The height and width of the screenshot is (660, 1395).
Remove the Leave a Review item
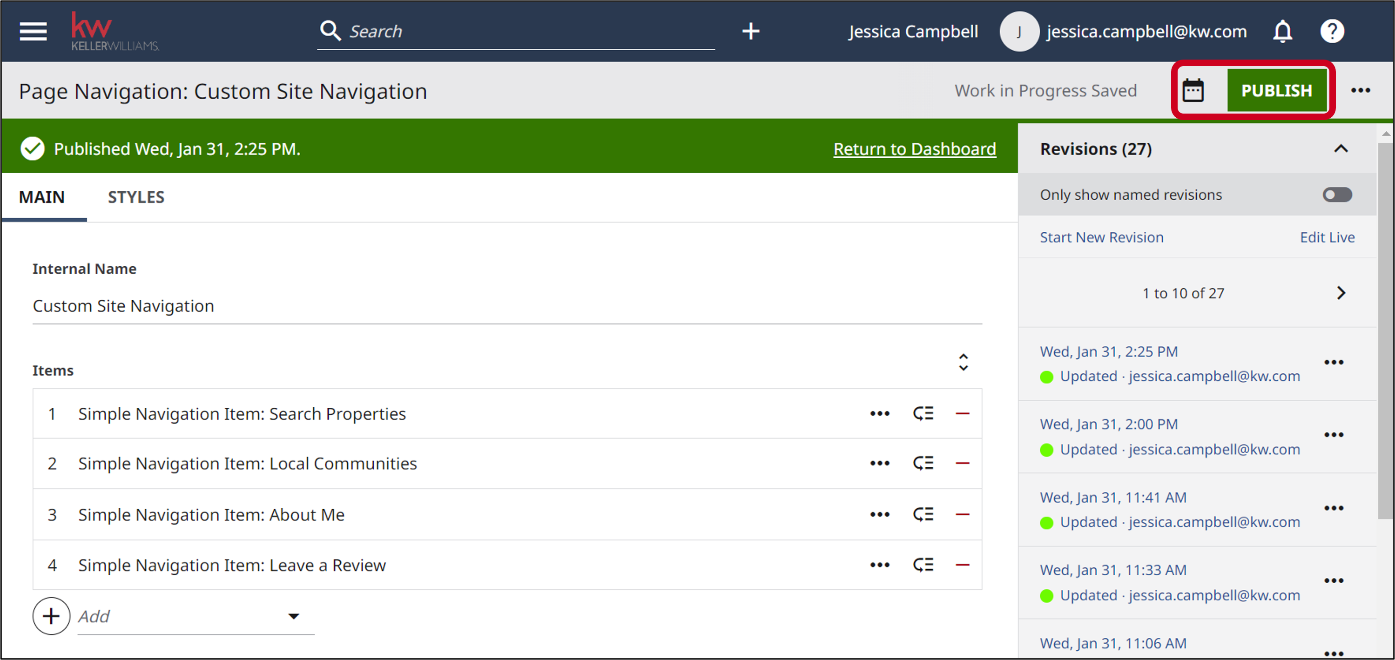point(962,565)
